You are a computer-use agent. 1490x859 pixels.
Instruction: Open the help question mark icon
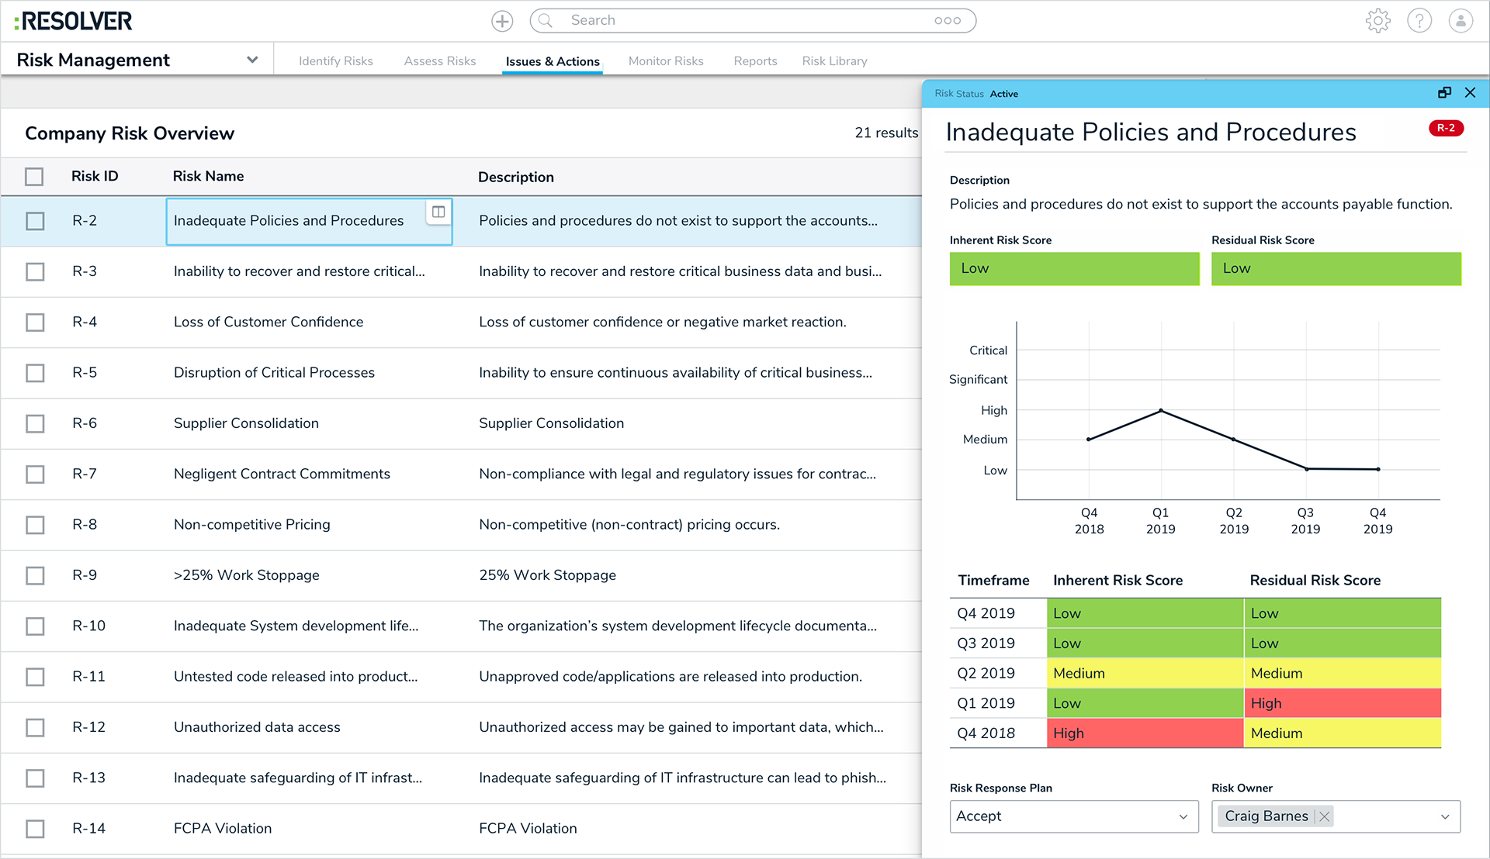(1419, 21)
